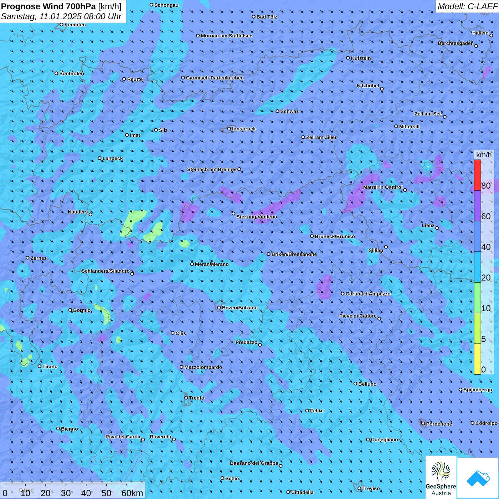
Task: Click the 60km scale bar label
Action: 132,493
